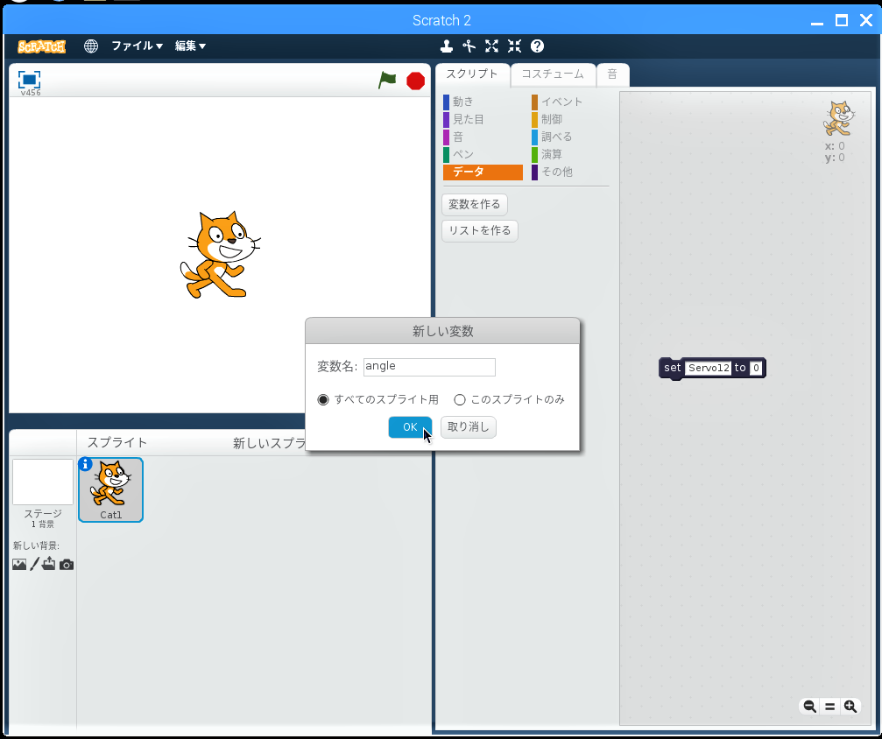Open the language globe menu
Image resolution: width=882 pixels, height=739 pixels.
tap(90, 46)
